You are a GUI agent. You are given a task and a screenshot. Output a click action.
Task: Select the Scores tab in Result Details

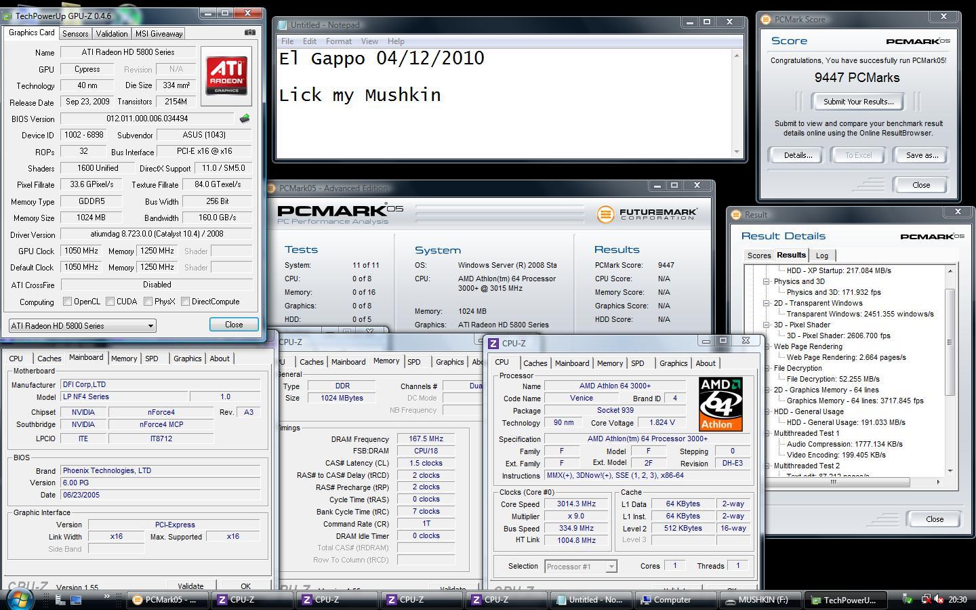click(758, 256)
